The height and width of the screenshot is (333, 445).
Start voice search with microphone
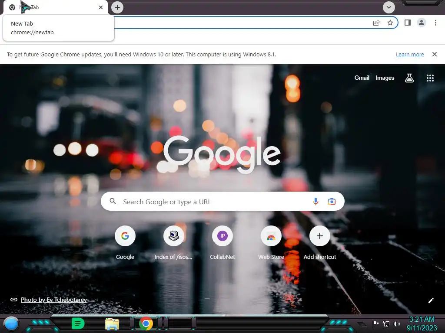[315, 201]
